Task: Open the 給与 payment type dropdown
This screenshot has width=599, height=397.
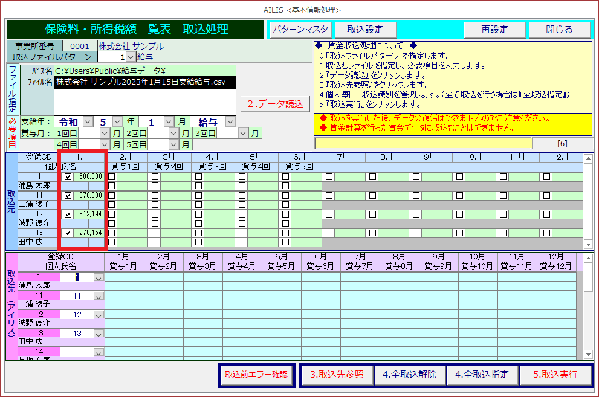Action: tap(230, 121)
